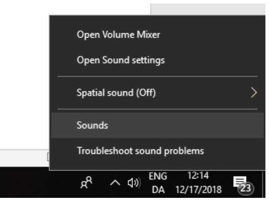This screenshot has width=269, height=206.
Task: Click the light grey bar below white area
Action: coord(24,158)
